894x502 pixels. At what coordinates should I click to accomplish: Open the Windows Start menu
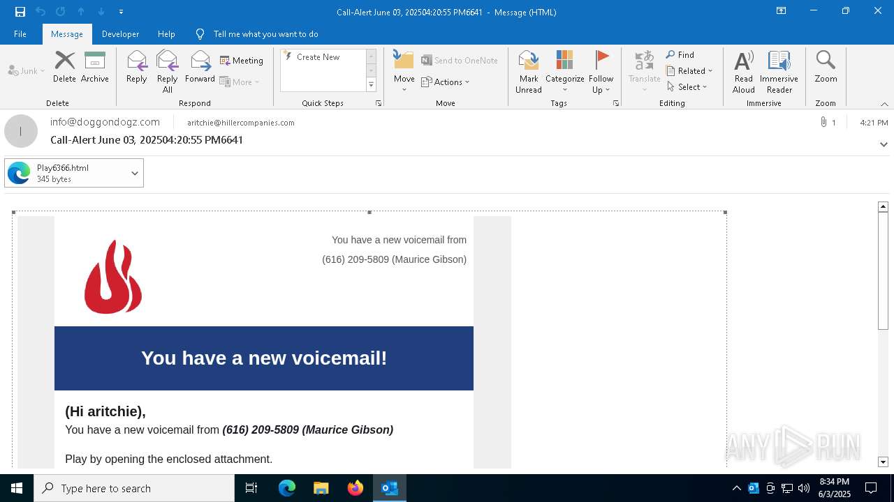pyautogui.click(x=17, y=488)
